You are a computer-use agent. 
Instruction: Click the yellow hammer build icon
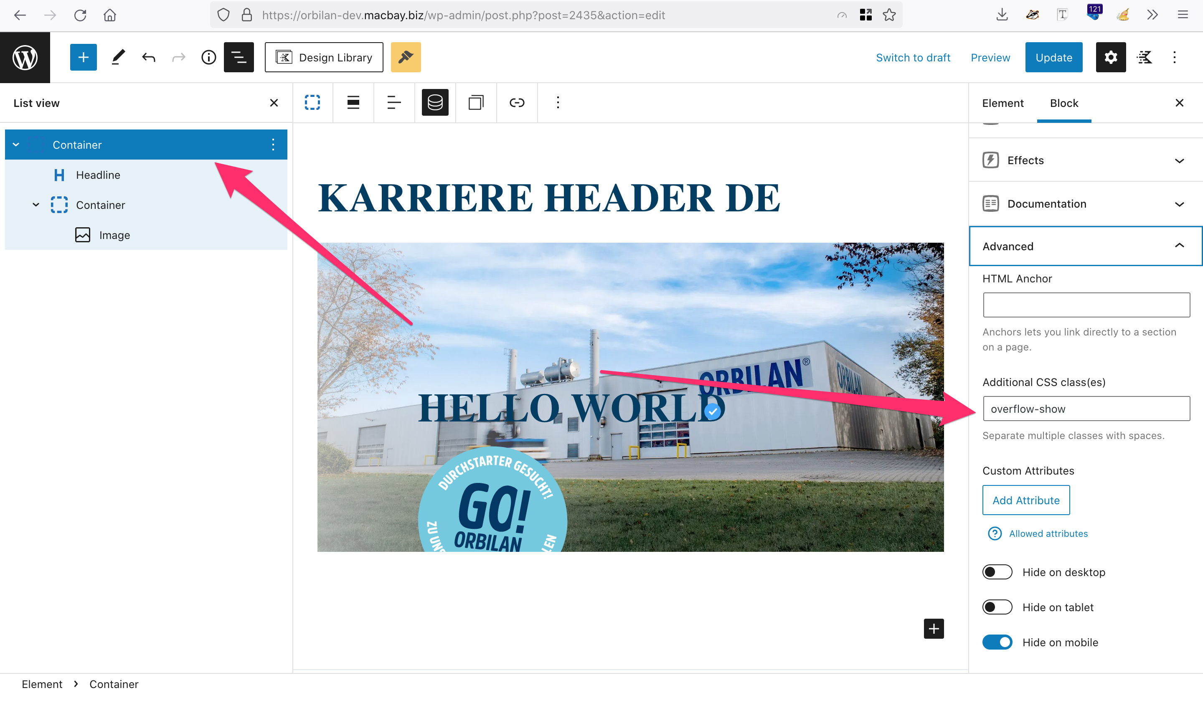(406, 58)
